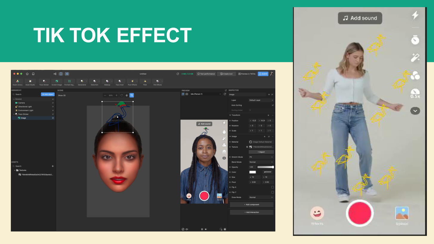Collapse the Transform section in Inspector
Image resolution: width=434 pixels, height=244 pixels.
pos(230,115)
